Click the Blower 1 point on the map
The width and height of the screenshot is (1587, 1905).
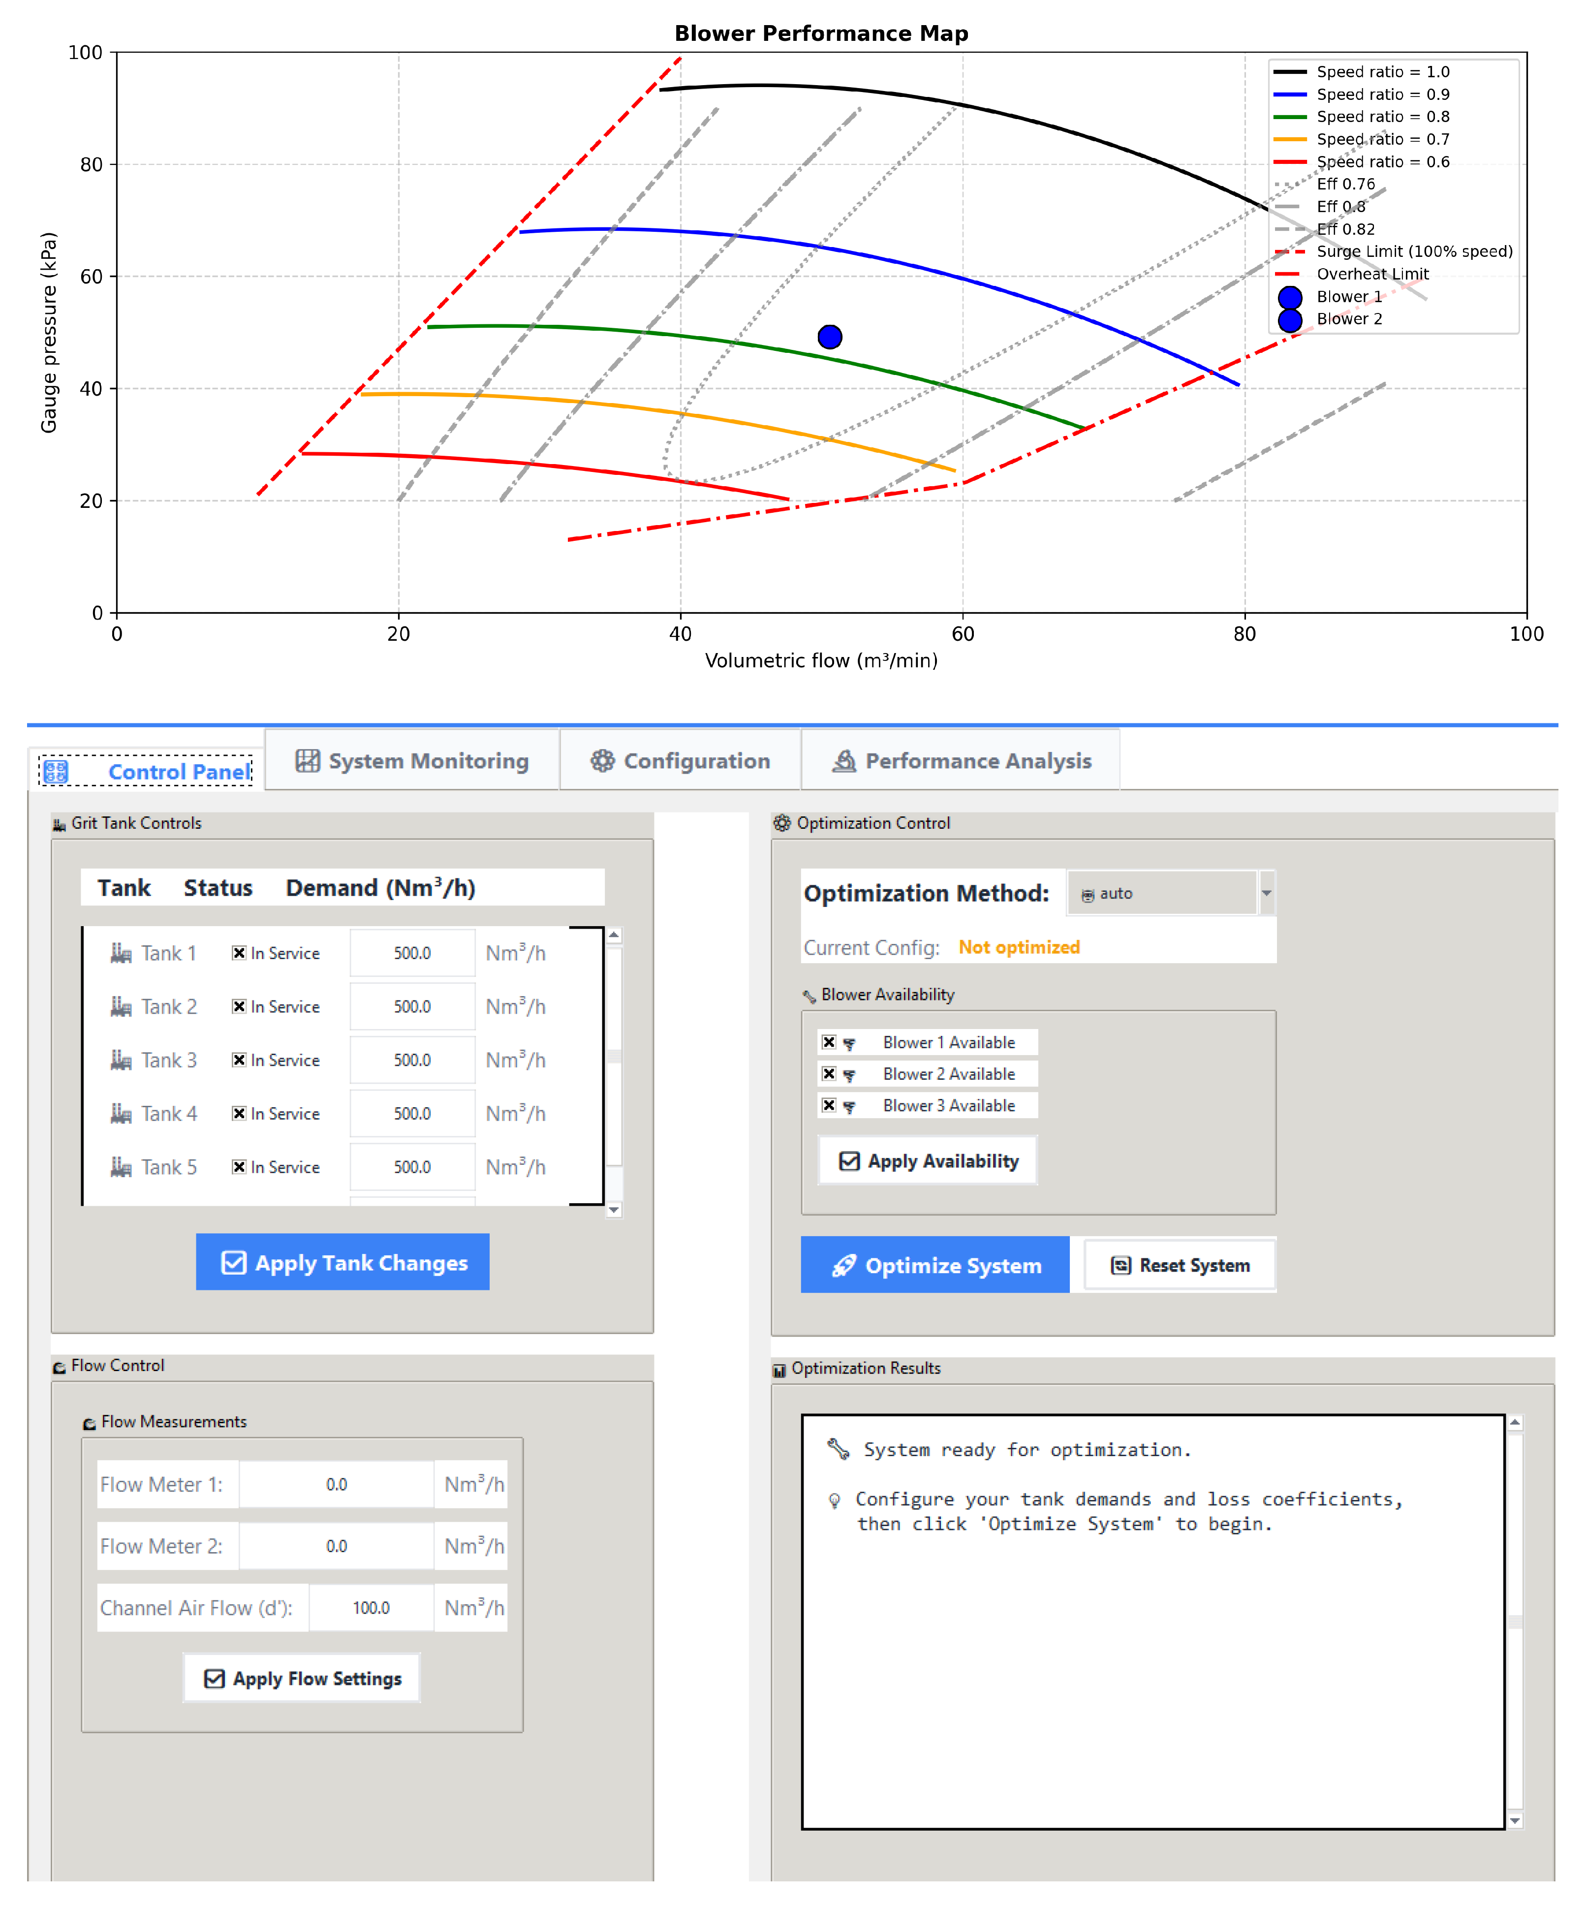click(830, 338)
